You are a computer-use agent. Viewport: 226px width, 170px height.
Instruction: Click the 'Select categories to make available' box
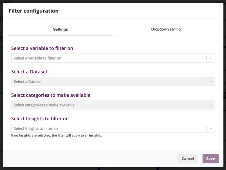[113, 105]
